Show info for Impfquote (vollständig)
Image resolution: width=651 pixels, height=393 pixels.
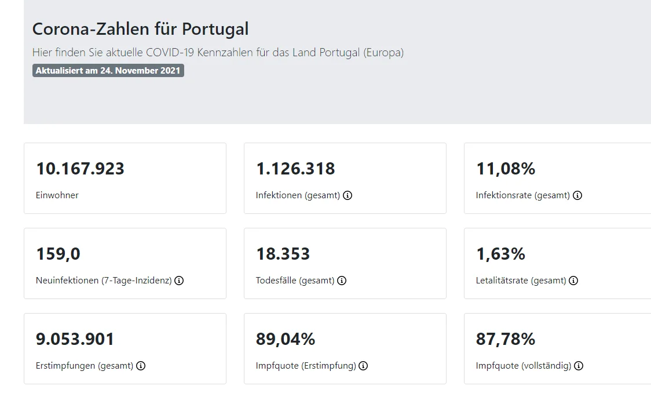(579, 366)
